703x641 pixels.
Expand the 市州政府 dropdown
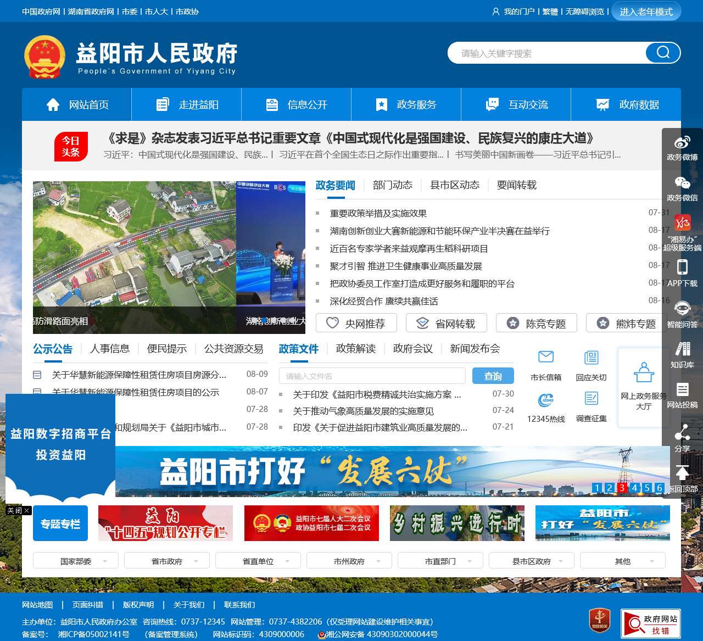(349, 561)
